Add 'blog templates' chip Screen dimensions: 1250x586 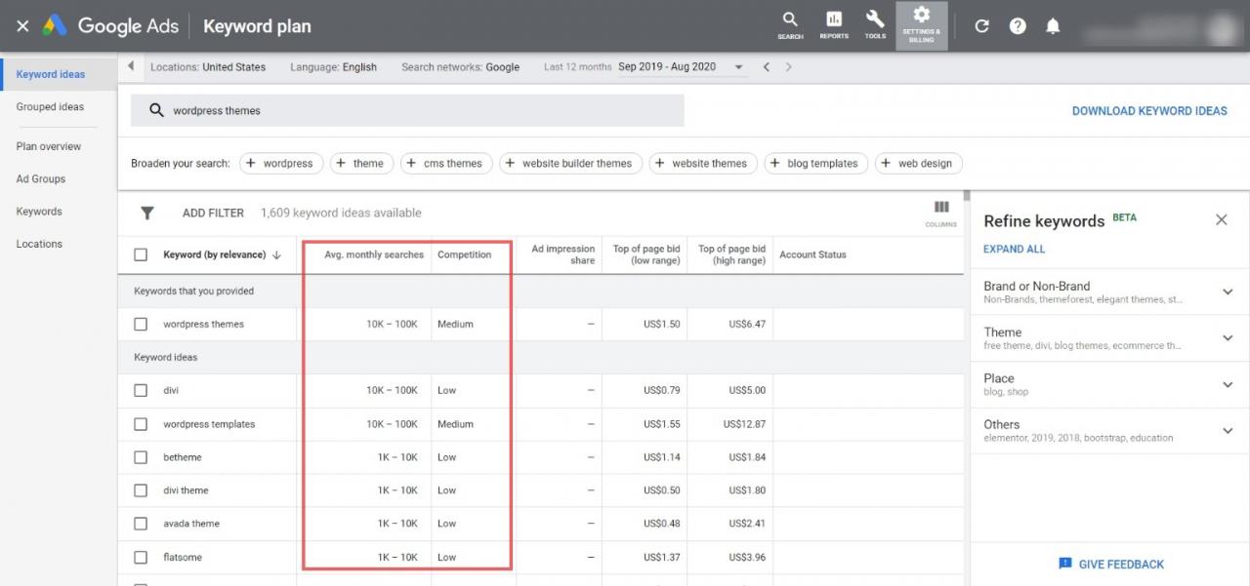pos(815,164)
